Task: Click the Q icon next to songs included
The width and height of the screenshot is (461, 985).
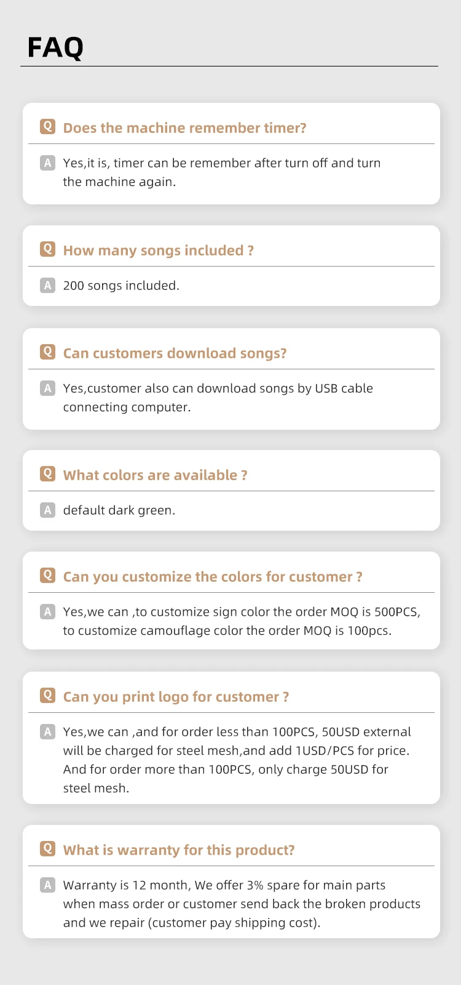Action: (47, 249)
